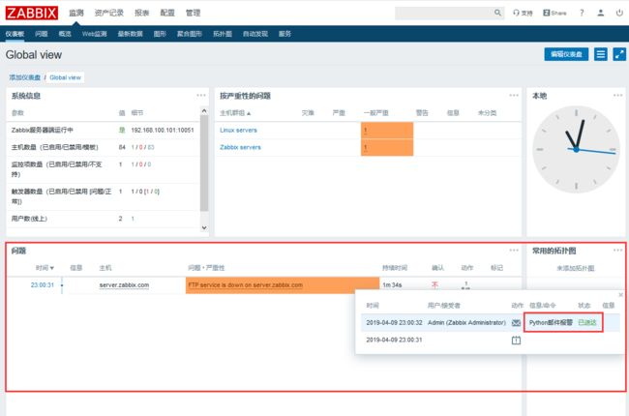Open the all-dashboards breadcrumb link

pos(25,77)
